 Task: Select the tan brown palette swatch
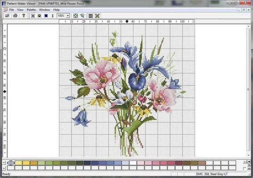[x=202, y=163]
